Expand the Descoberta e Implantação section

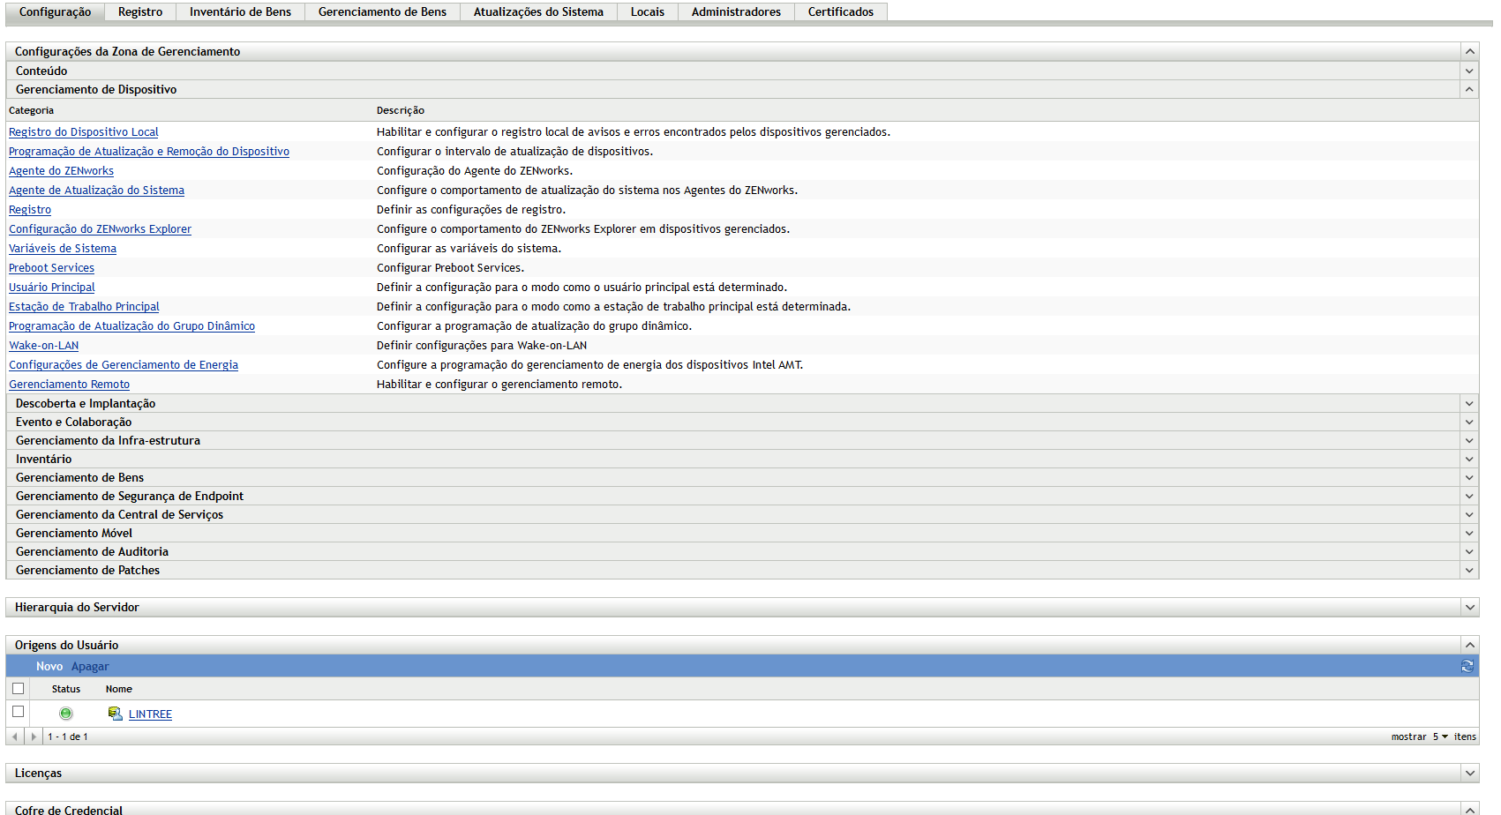(1469, 404)
